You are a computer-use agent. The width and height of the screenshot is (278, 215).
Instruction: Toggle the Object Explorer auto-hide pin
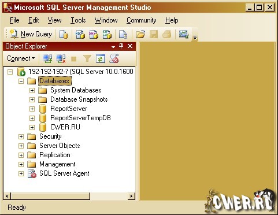[x=121, y=46]
